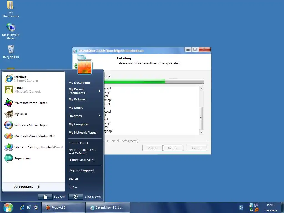This screenshot has width=284, height=213.
Task: Open Control Panel
Action: point(85,143)
